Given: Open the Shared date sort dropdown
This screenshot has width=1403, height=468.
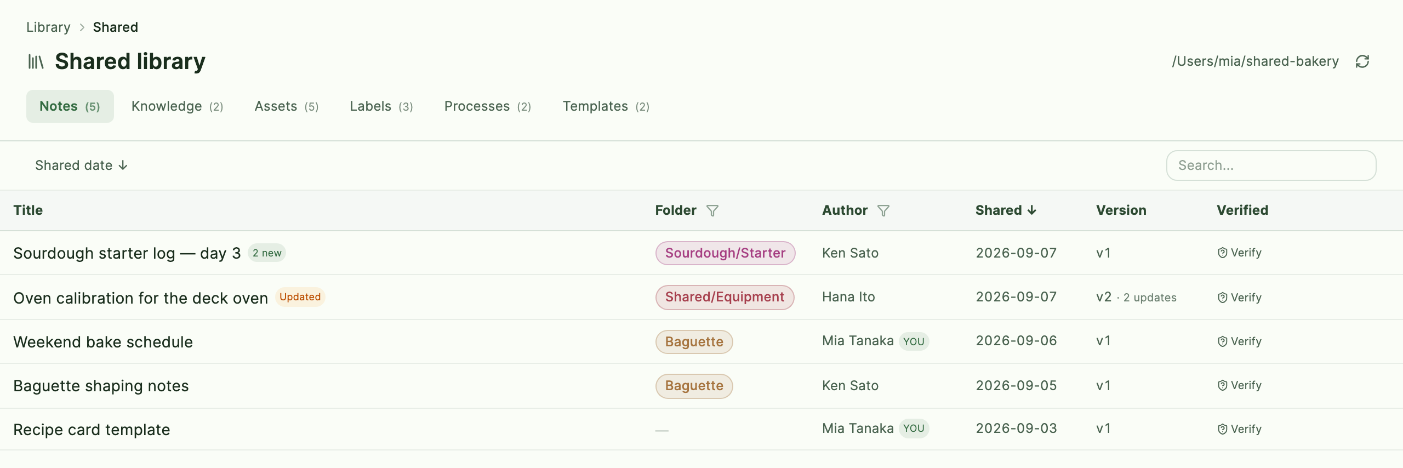Looking at the screenshot, I should click(81, 165).
